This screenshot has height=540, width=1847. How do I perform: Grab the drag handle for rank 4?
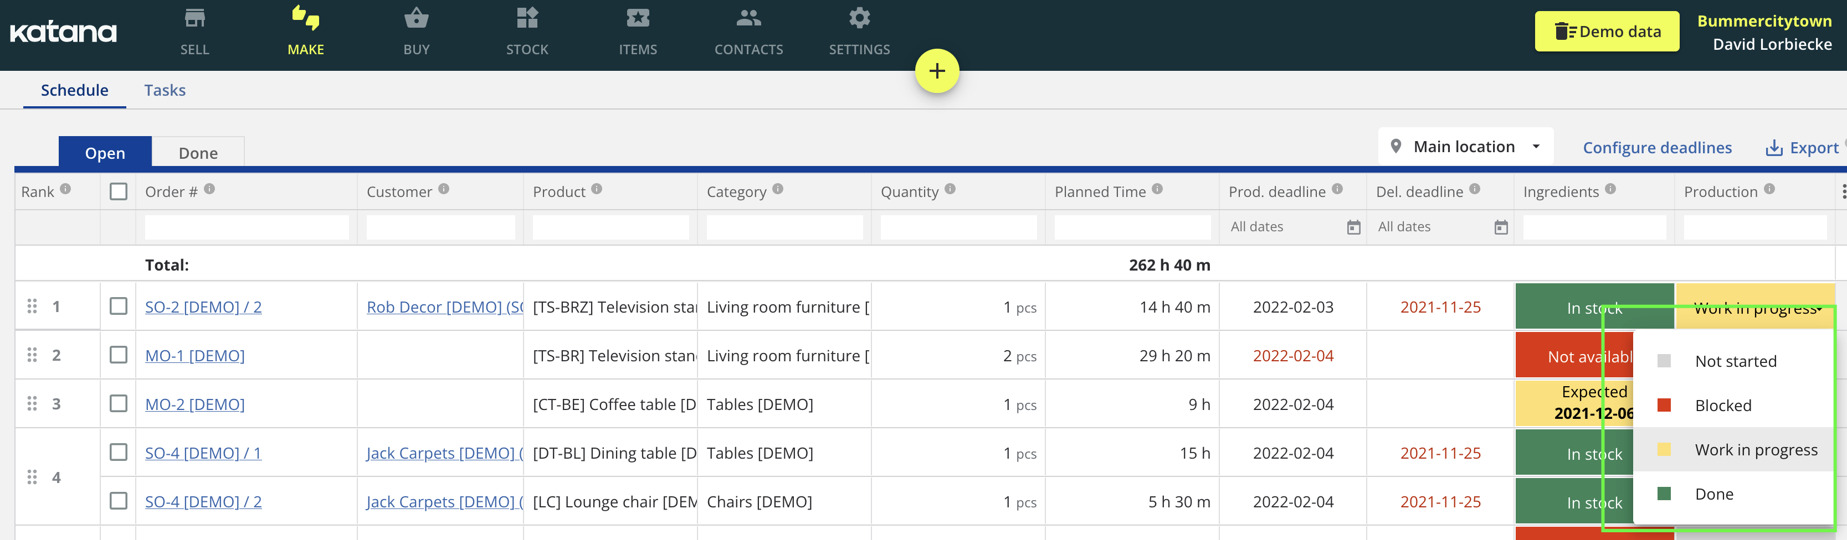pyautogui.click(x=32, y=477)
